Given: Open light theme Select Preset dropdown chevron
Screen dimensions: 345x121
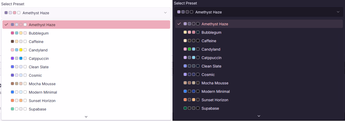Looking at the screenshot, I should [165, 13].
